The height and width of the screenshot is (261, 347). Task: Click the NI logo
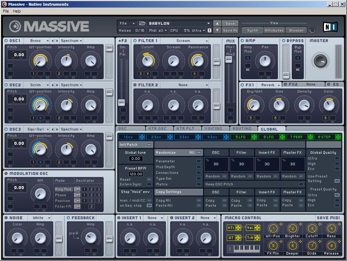(x=330, y=27)
